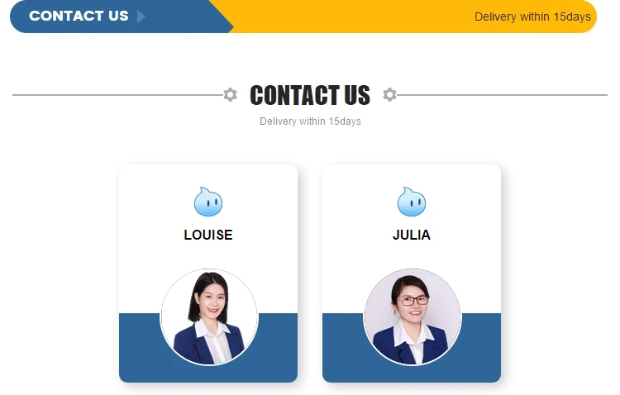
Task: Click the divider line left of the heading
Action: (x=118, y=95)
